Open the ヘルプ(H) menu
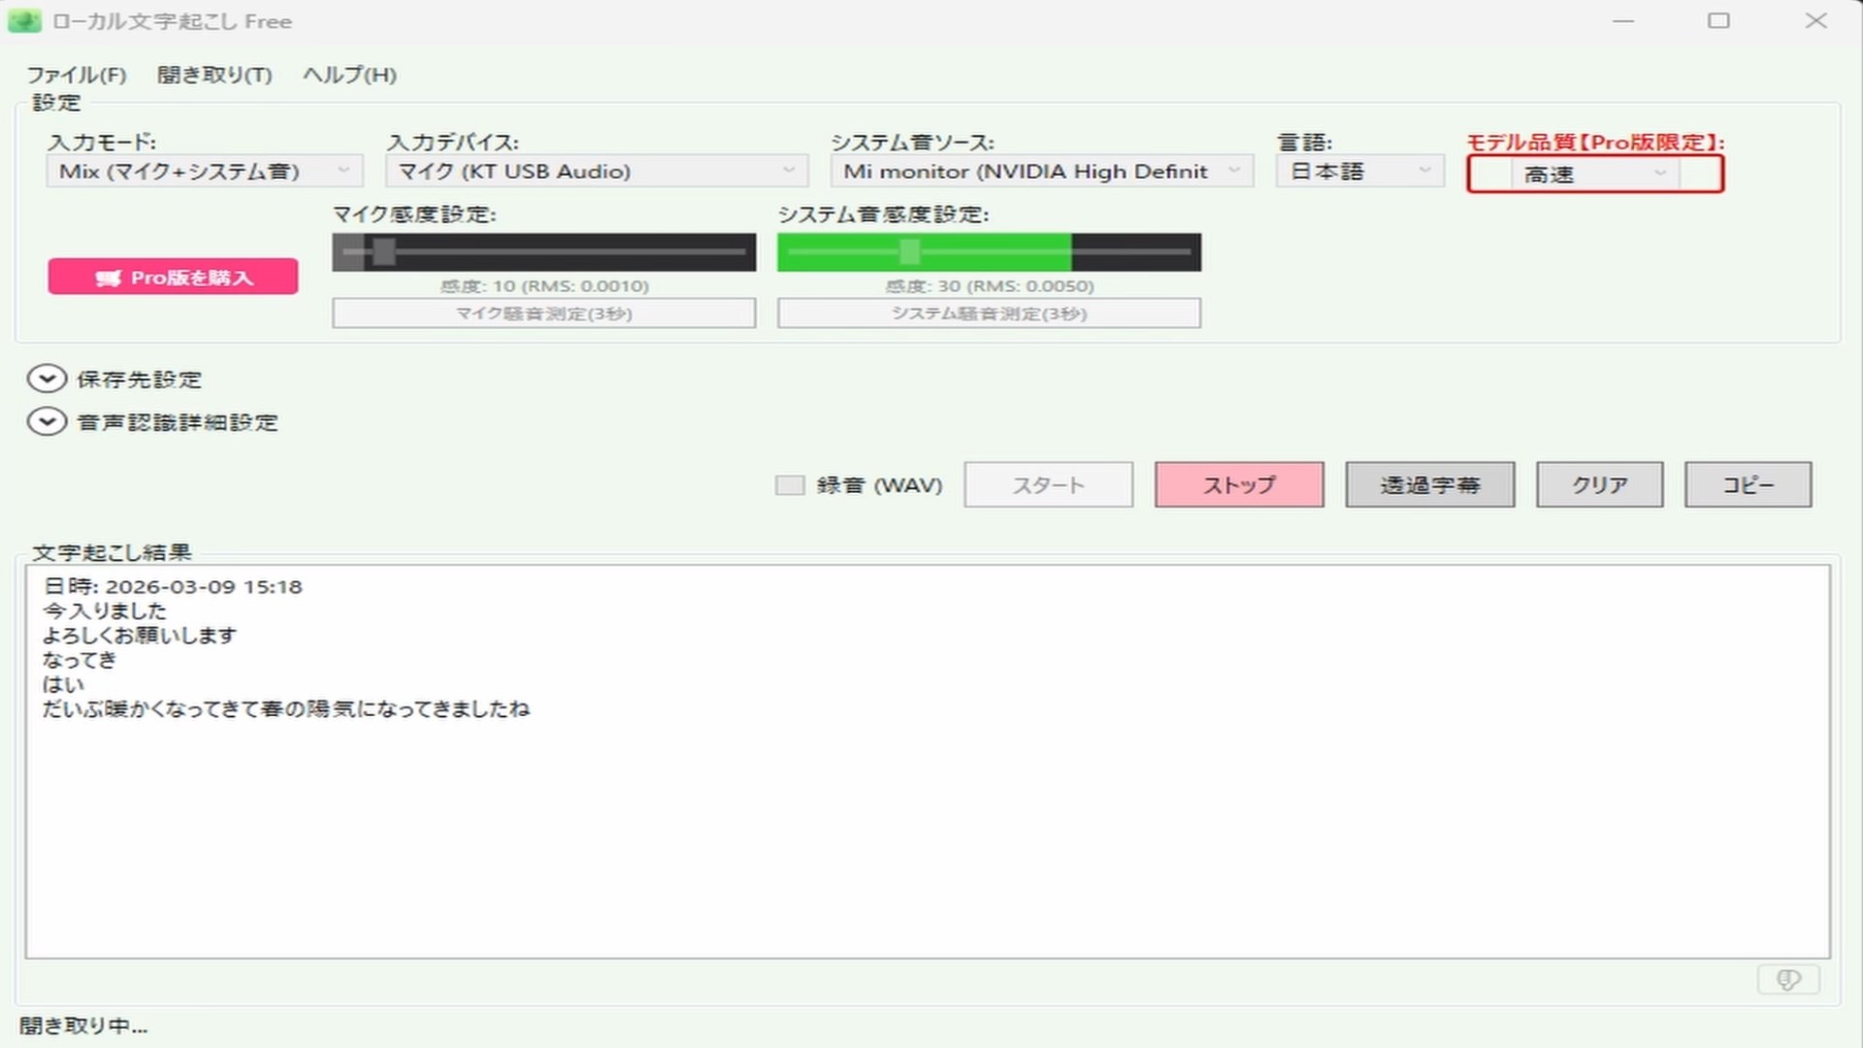The image size is (1863, 1048). pos(349,75)
